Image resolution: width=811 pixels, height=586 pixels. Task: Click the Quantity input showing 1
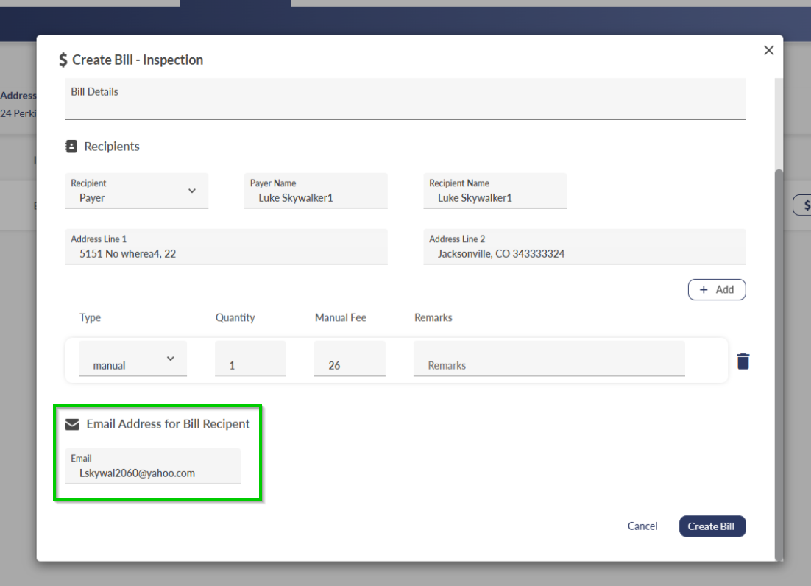pyautogui.click(x=250, y=359)
